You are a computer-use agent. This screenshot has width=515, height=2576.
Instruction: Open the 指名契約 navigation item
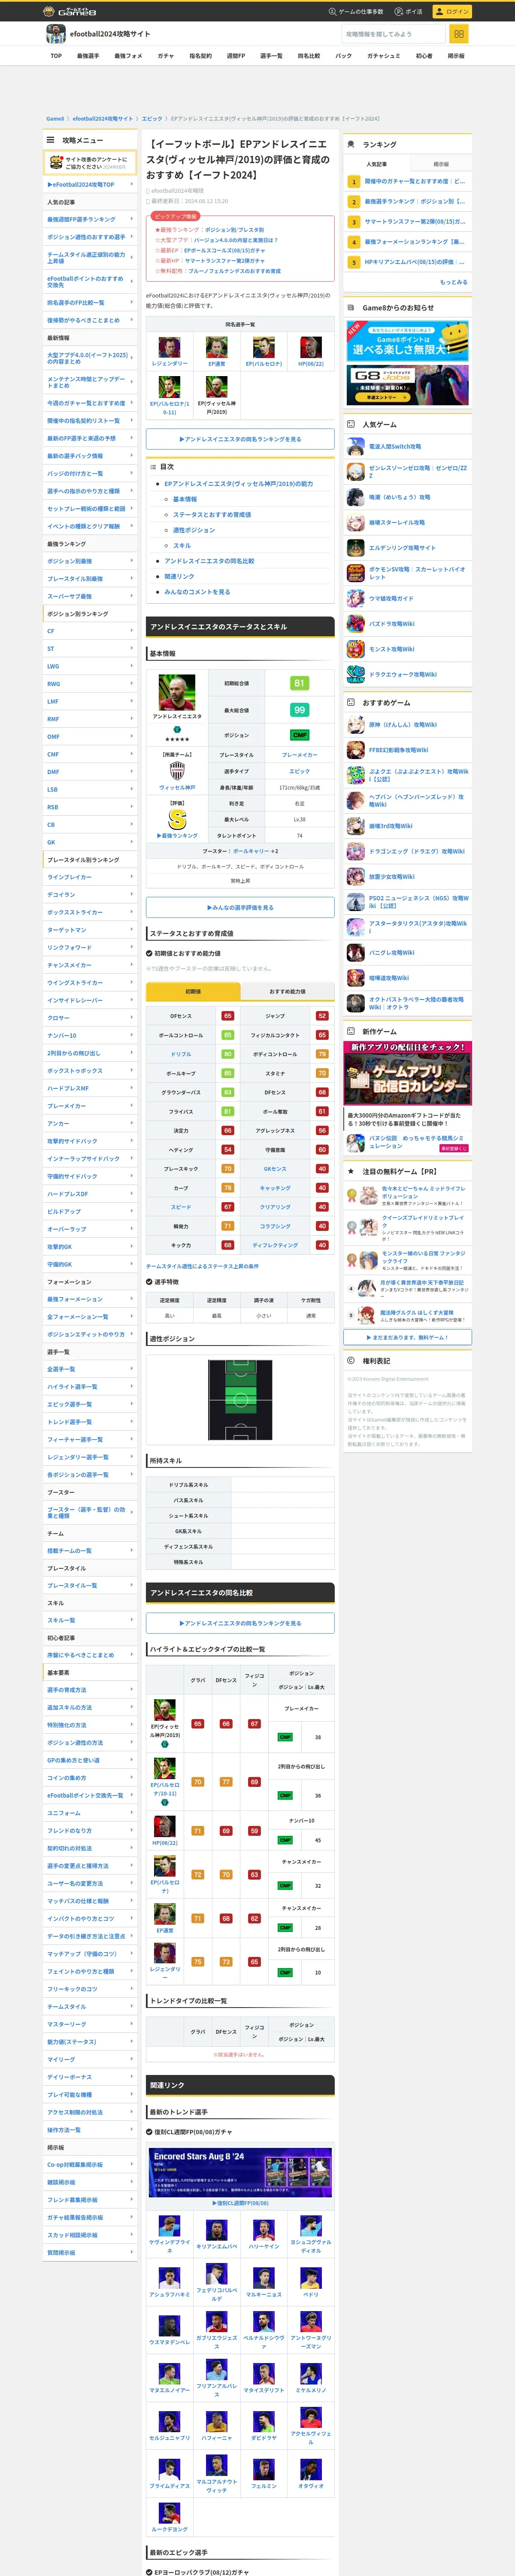[x=200, y=56]
